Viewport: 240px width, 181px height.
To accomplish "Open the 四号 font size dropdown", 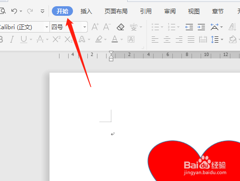I will click(84, 27).
